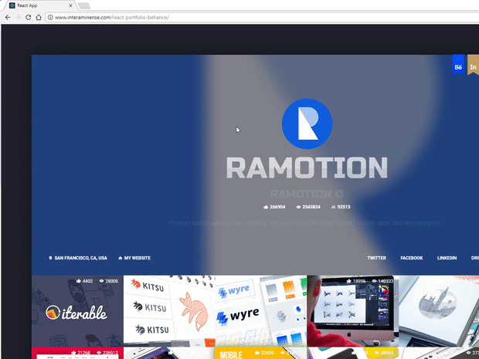Close the React App tab

70,5
